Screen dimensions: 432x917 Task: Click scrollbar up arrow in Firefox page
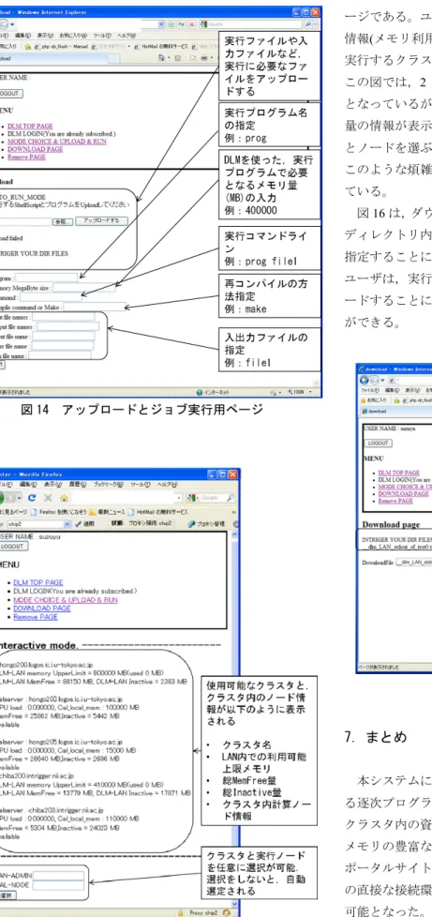(x=235, y=535)
